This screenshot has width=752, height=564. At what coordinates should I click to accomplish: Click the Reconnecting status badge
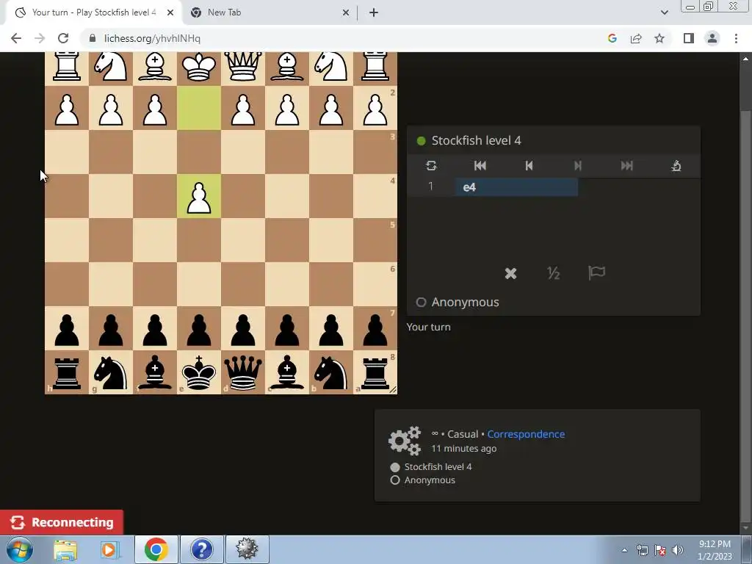click(x=62, y=522)
